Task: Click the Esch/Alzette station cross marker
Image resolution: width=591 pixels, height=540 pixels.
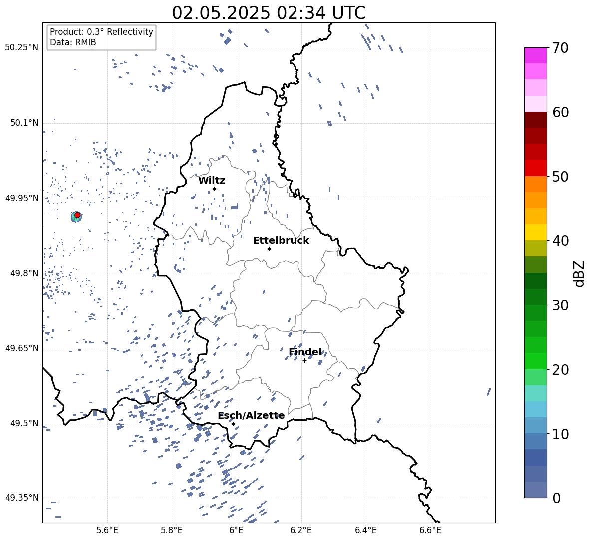Action: [x=233, y=424]
